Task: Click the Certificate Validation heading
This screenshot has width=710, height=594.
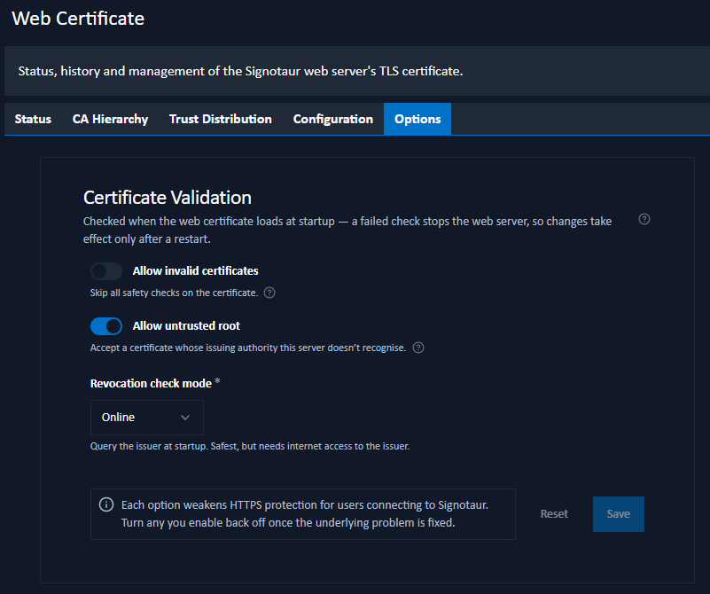Action: [x=168, y=198]
